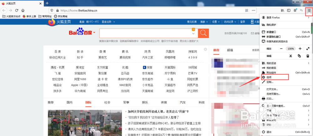Open 京东商城 bookmark in bookmarks bar
The height and width of the screenshot is (136, 313).
point(61,16)
